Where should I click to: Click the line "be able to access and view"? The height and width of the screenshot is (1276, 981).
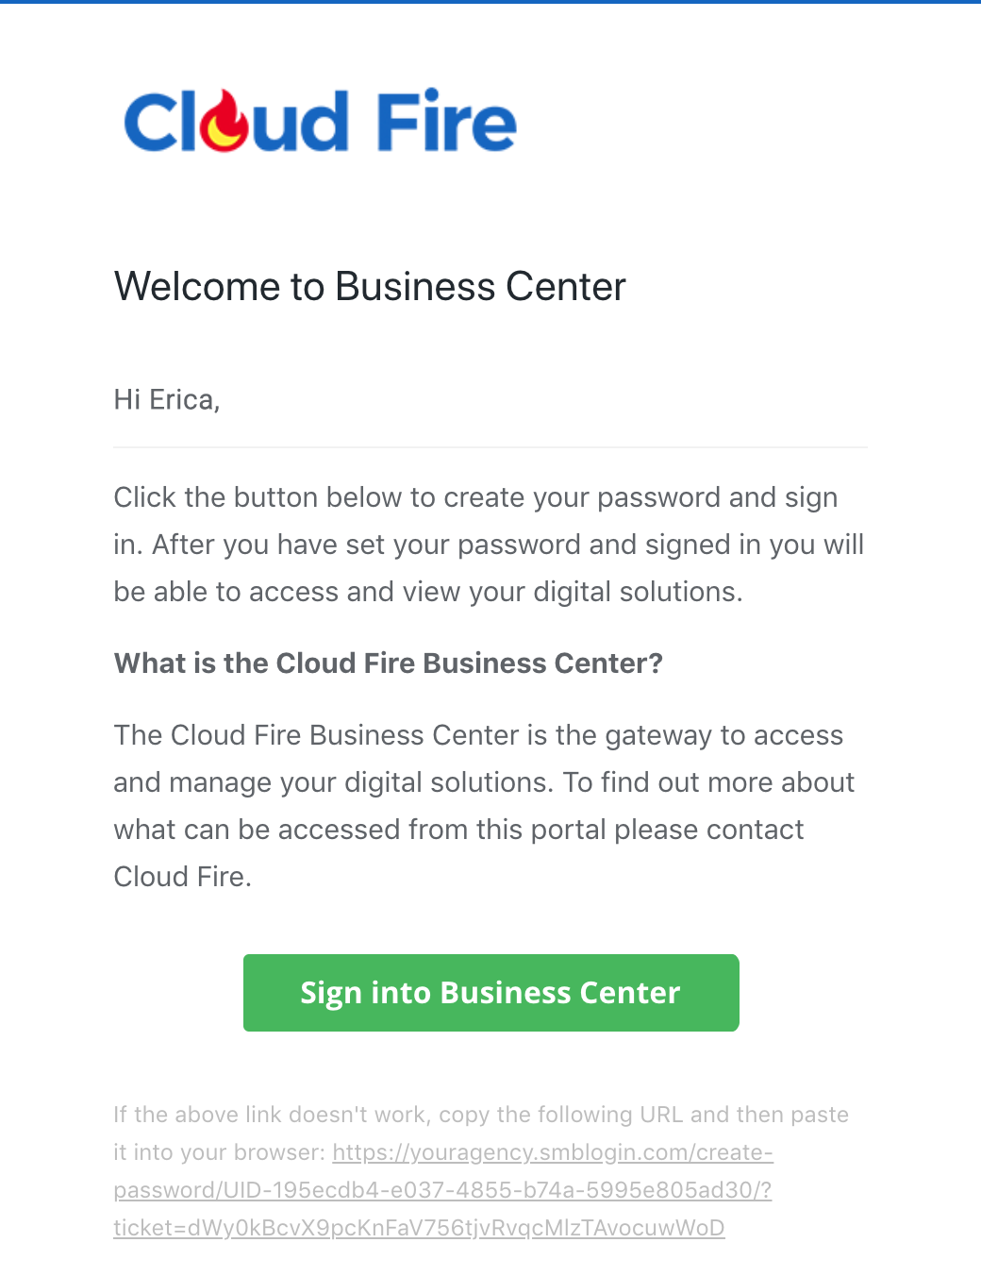[428, 593]
